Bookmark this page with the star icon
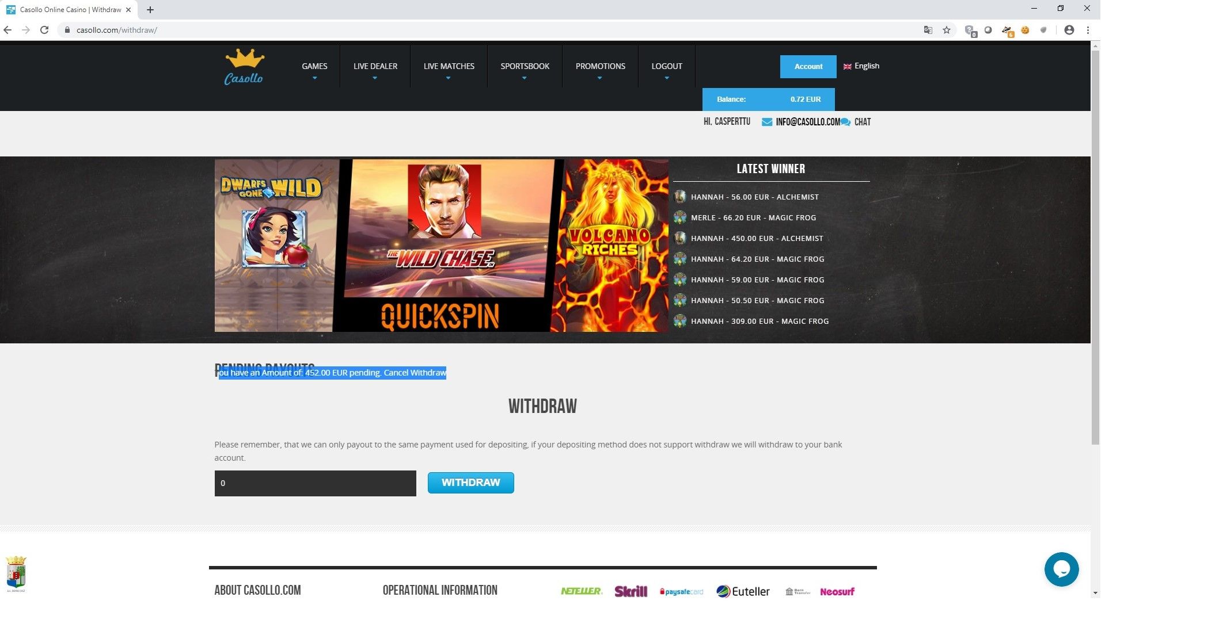 point(947,30)
